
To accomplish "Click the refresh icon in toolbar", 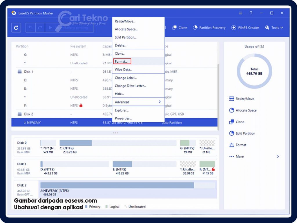I will tap(16, 28).
